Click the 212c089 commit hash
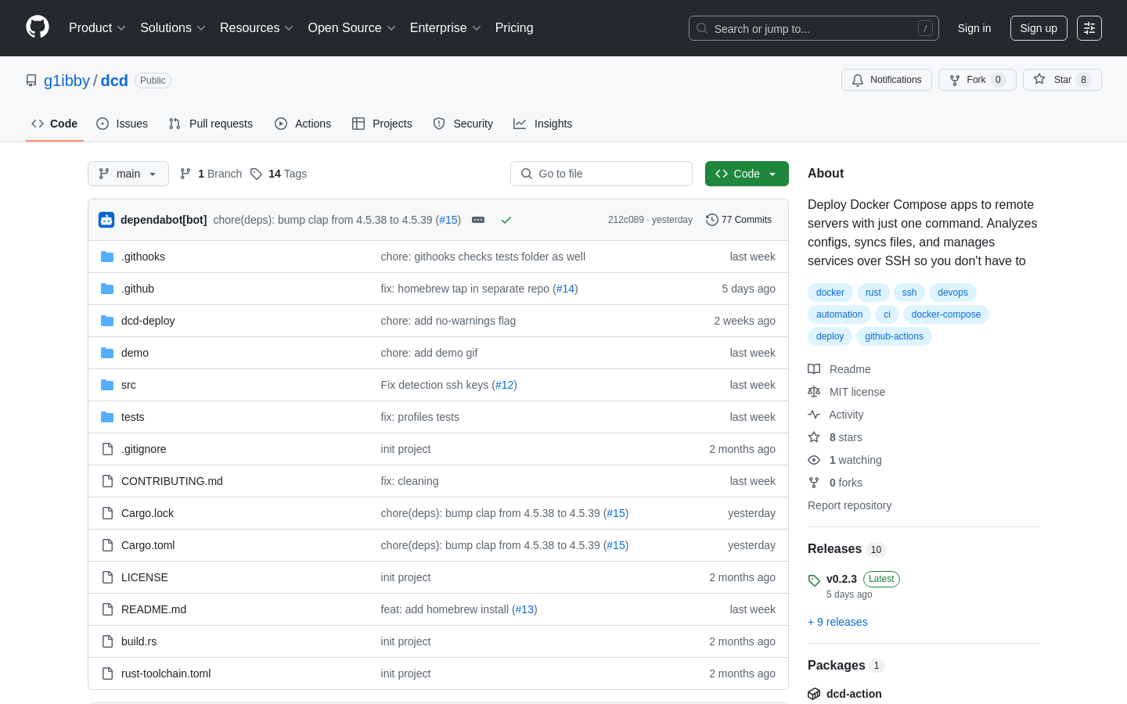The image size is (1127, 704). pos(625,220)
